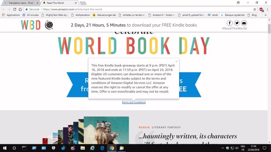Open the MightyText Web App bookmark
Image resolution: width=271 pixels, height=152 pixels.
click(55, 15)
